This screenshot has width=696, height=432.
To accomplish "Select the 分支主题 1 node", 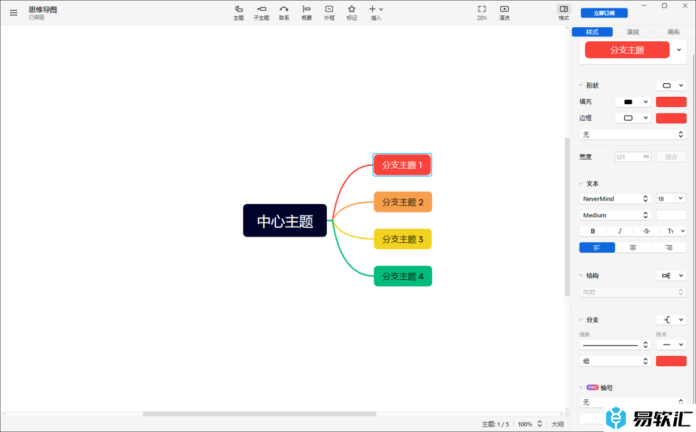I will point(402,165).
